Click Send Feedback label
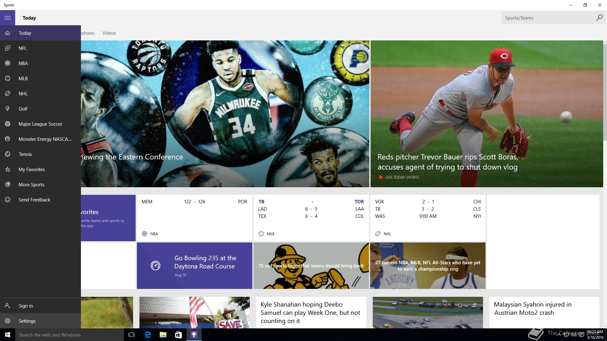This screenshot has width=607, height=341. pyautogui.click(x=34, y=200)
